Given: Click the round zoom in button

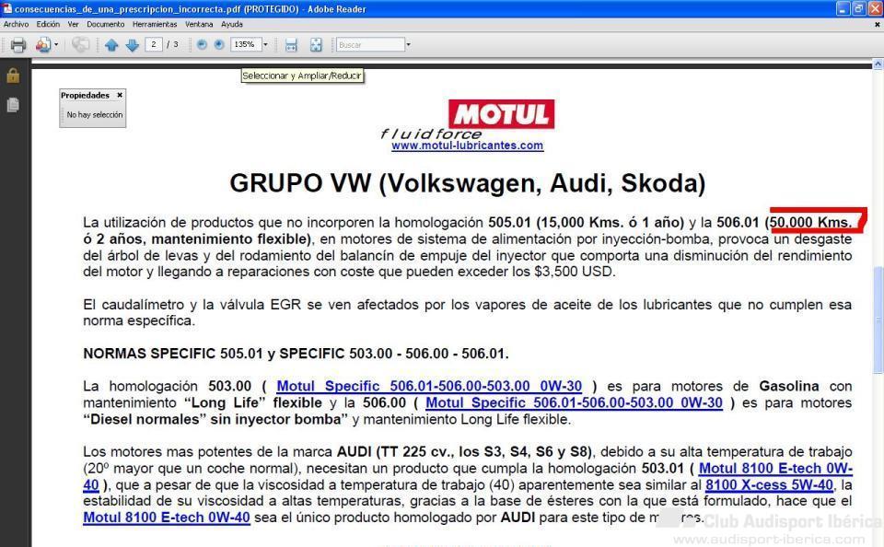Looking at the screenshot, I should click(219, 44).
